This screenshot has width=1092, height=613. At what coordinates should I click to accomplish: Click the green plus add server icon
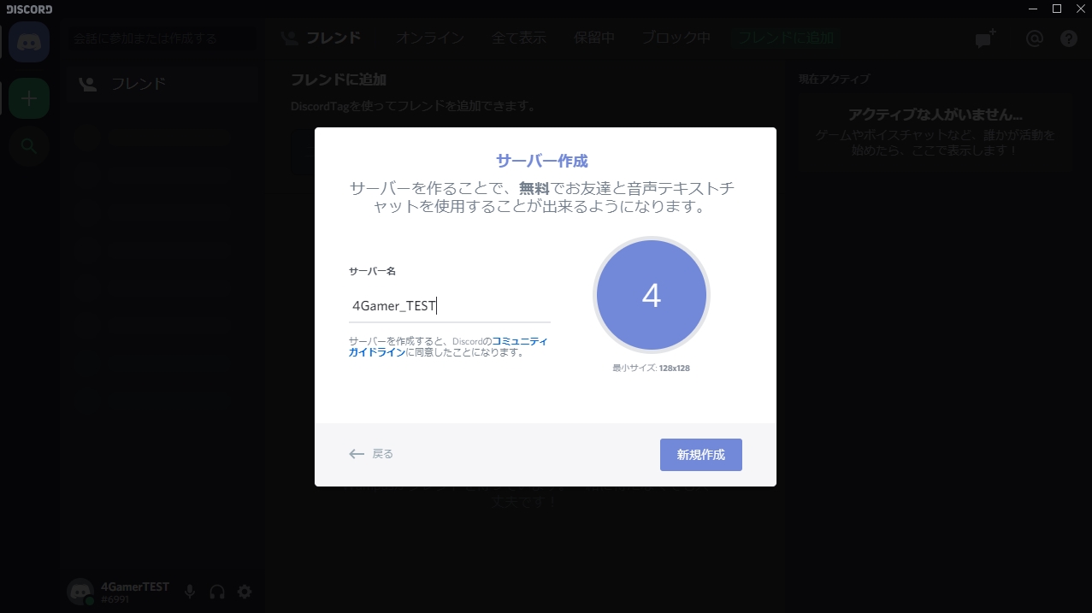tap(29, 98)
